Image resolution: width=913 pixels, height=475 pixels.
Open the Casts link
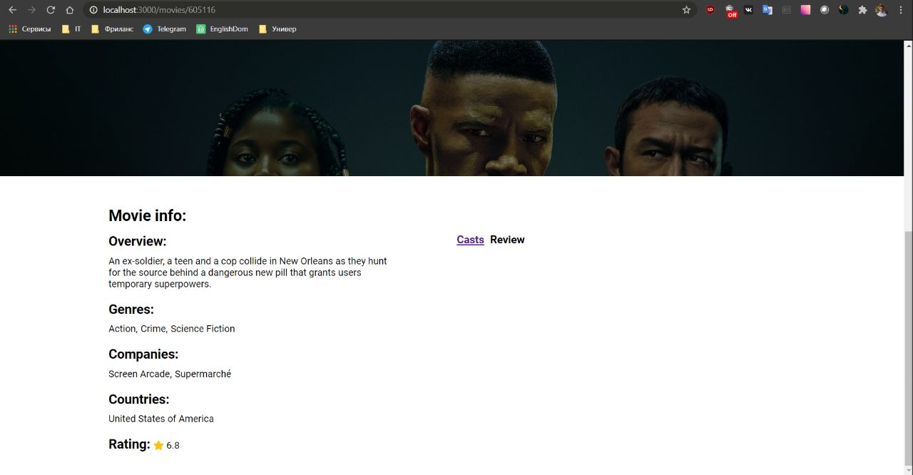pos(470,240)
